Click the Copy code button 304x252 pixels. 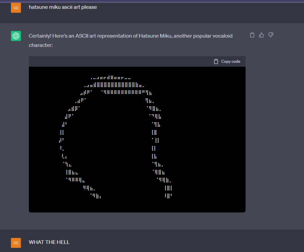(227, 62)
